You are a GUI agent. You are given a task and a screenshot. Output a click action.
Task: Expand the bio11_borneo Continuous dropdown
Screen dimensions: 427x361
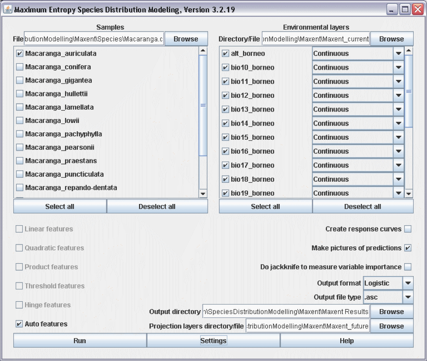pos(398,81)
